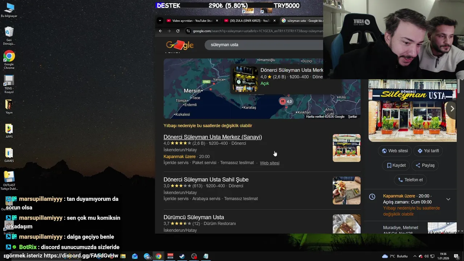The width and height of the screenshot is (464, 261).
Task: Click the Chrome address bar URL
Action: 257,31
